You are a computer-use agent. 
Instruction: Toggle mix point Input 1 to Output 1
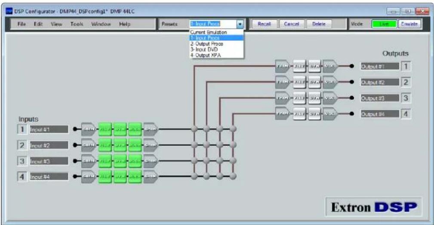[194, 129]
